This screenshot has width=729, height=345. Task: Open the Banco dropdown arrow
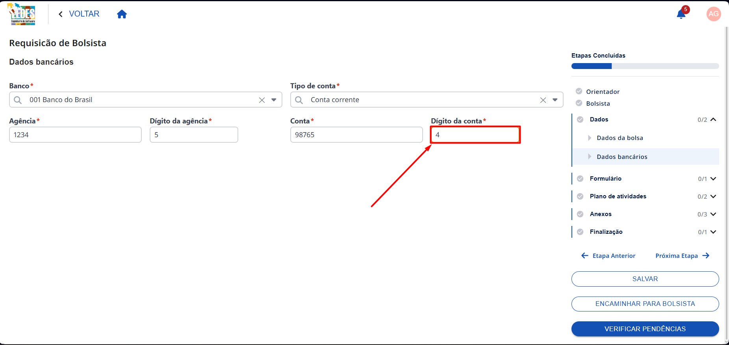pos(274,100)
